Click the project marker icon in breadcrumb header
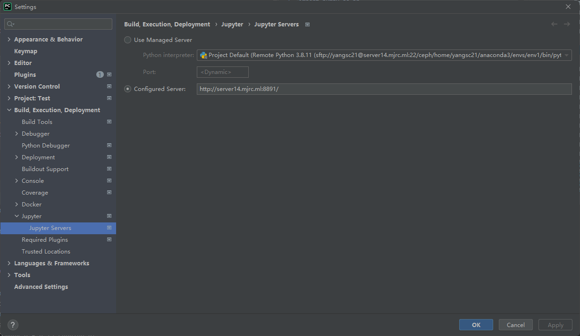The height and width of the screenshot is (336, 580). click(x=308, y=25)
